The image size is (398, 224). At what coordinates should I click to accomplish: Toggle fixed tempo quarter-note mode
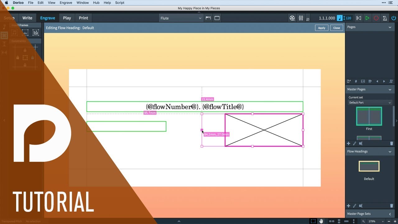[x=340, y=18]
